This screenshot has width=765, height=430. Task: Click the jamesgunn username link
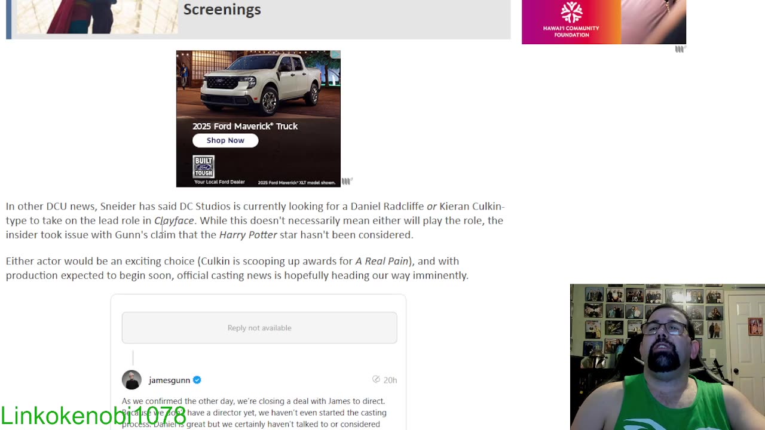point(169,380)
